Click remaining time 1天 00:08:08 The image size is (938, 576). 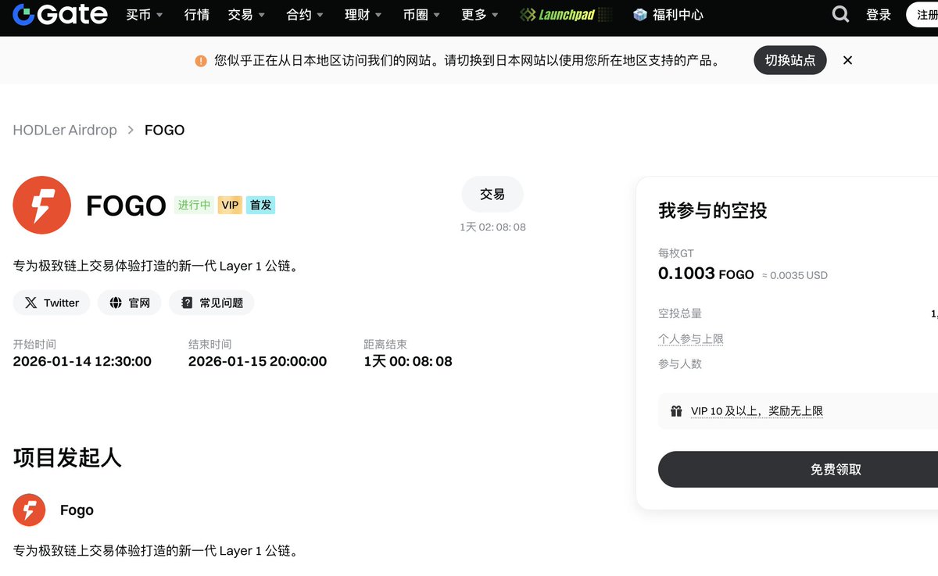tap(408, 361)
